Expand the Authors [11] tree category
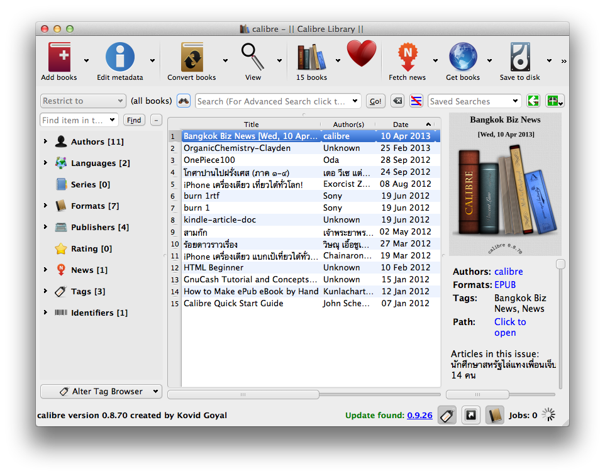Screen dimensions: 605x476 pos(45,142)
